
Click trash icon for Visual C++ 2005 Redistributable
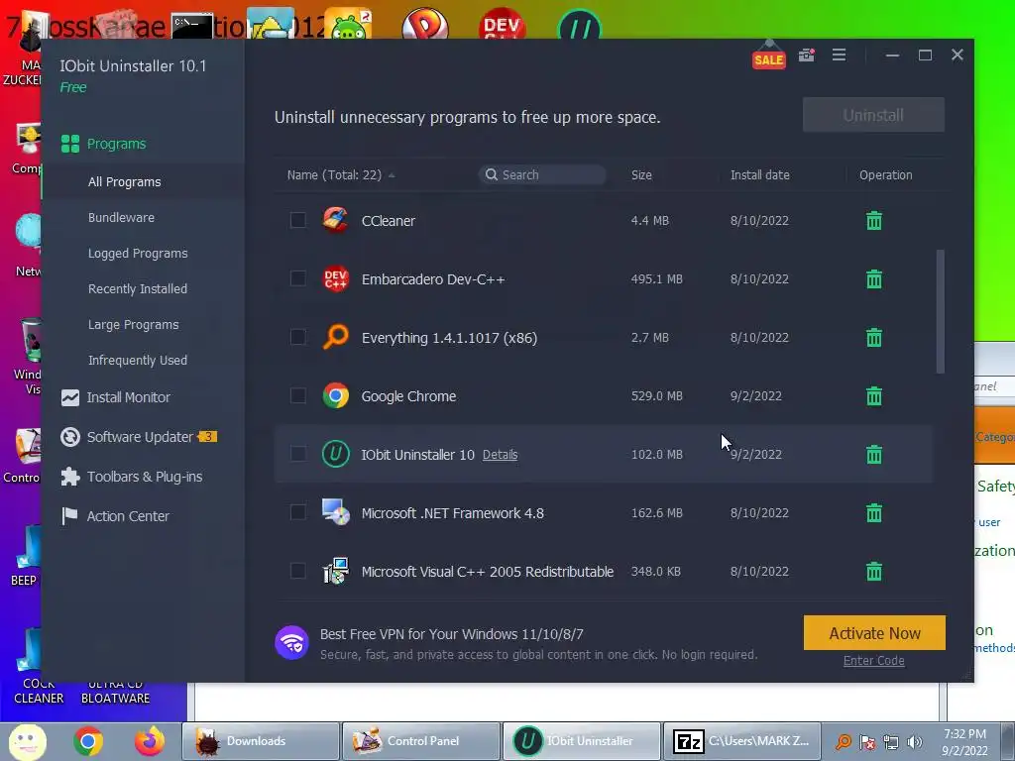point(874,572)
